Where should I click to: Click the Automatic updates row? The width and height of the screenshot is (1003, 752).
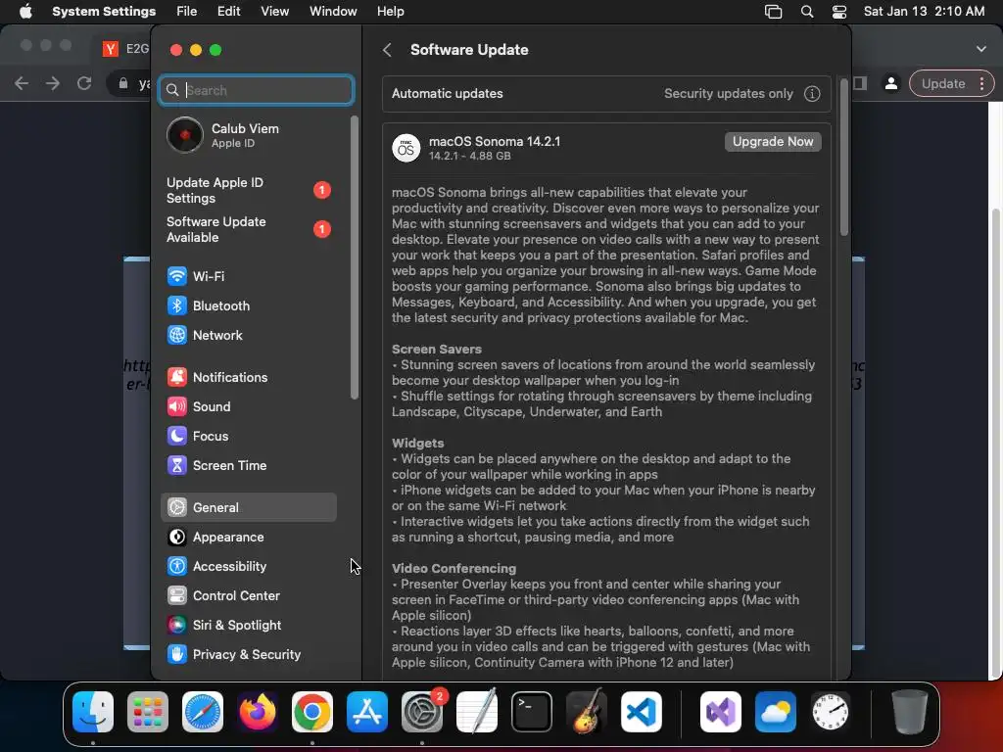(605, 94)
